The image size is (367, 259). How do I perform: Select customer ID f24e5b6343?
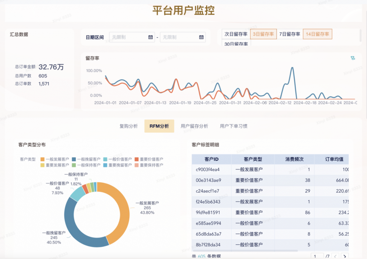click(x=208, y=202)
